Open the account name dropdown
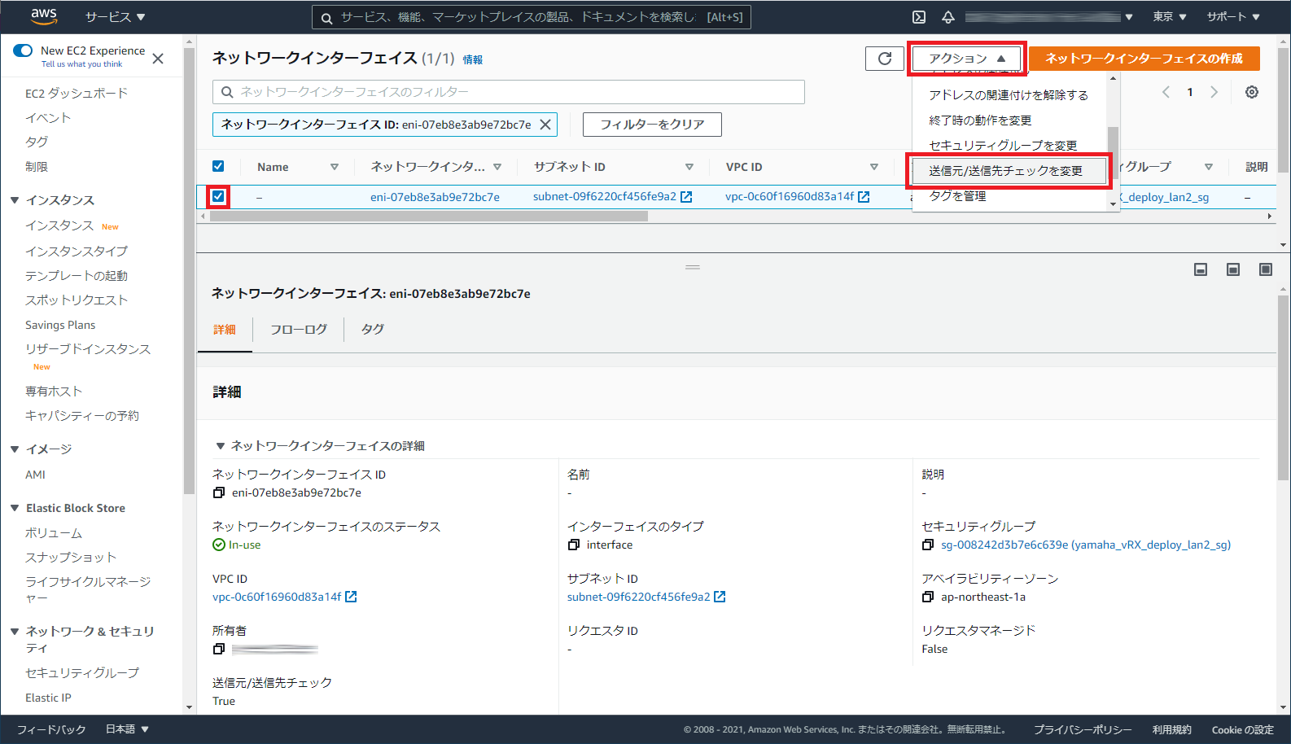This screenshot has height=744, width=1291. point(1049,17)
